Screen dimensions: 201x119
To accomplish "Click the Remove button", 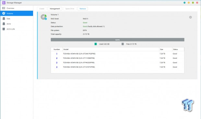I will 83,9.
